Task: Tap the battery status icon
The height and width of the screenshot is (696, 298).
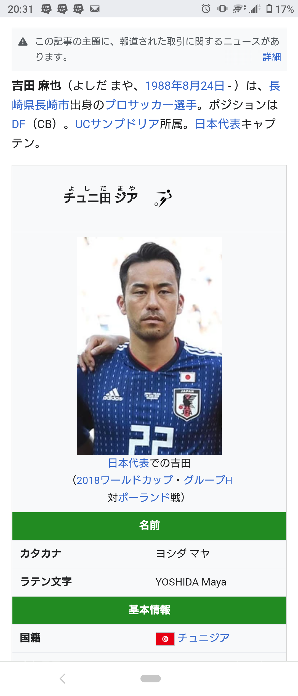Action: [269, 9]
